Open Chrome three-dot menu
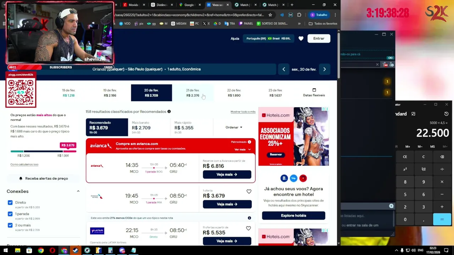This screenshot has width=454, height=255. pos(335,15)
